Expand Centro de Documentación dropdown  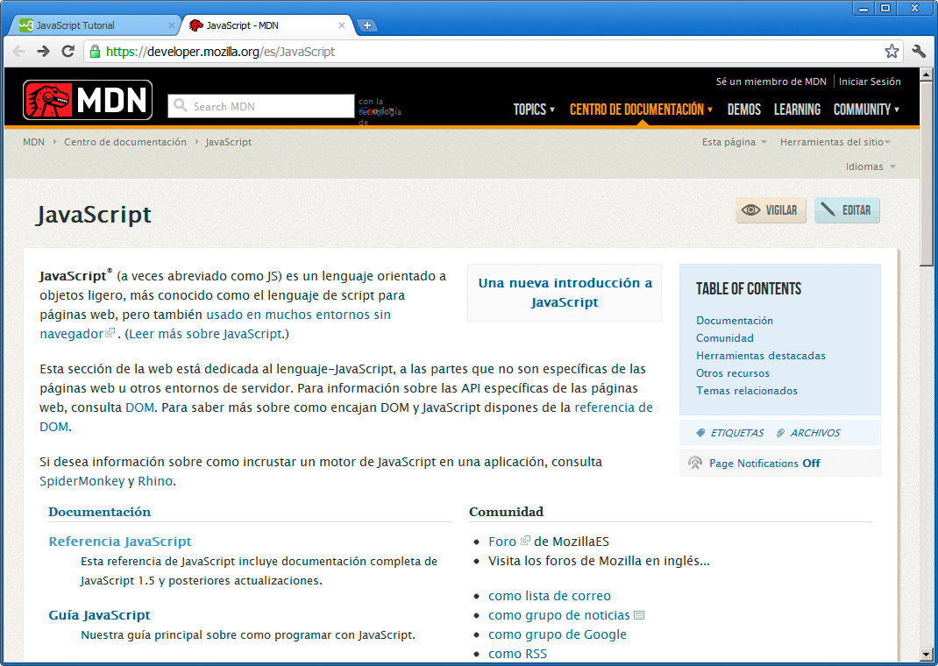[x=641, y=110]
